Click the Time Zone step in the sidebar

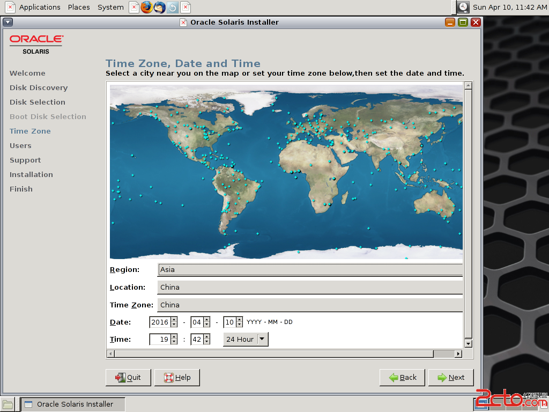point(30,131)
